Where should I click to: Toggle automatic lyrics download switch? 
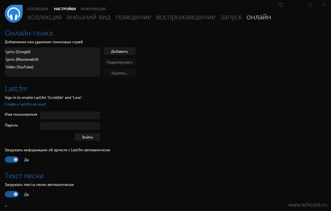click(12, 194)
